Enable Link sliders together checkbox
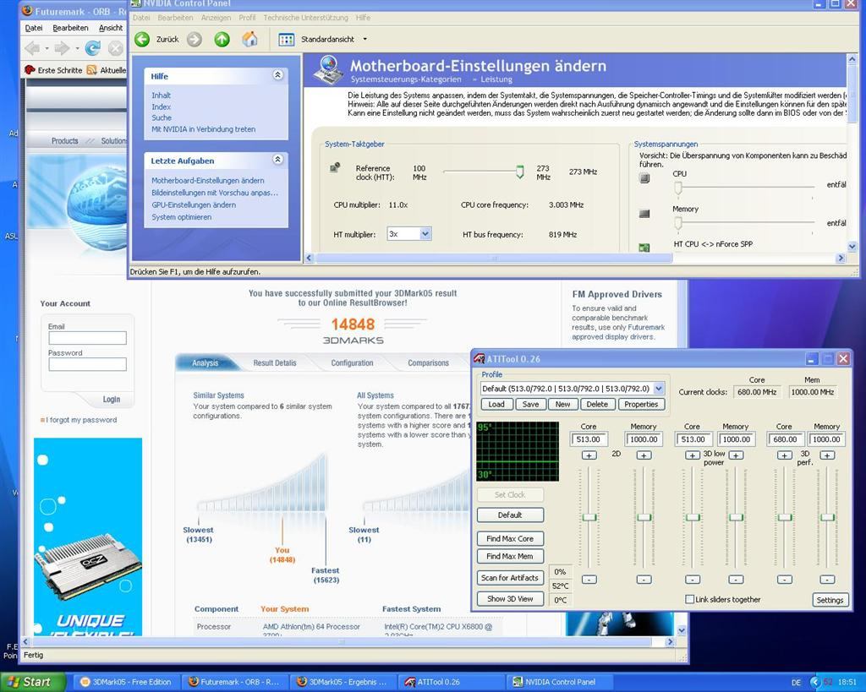This screenshot has height=692, width=866. (689, 599)
